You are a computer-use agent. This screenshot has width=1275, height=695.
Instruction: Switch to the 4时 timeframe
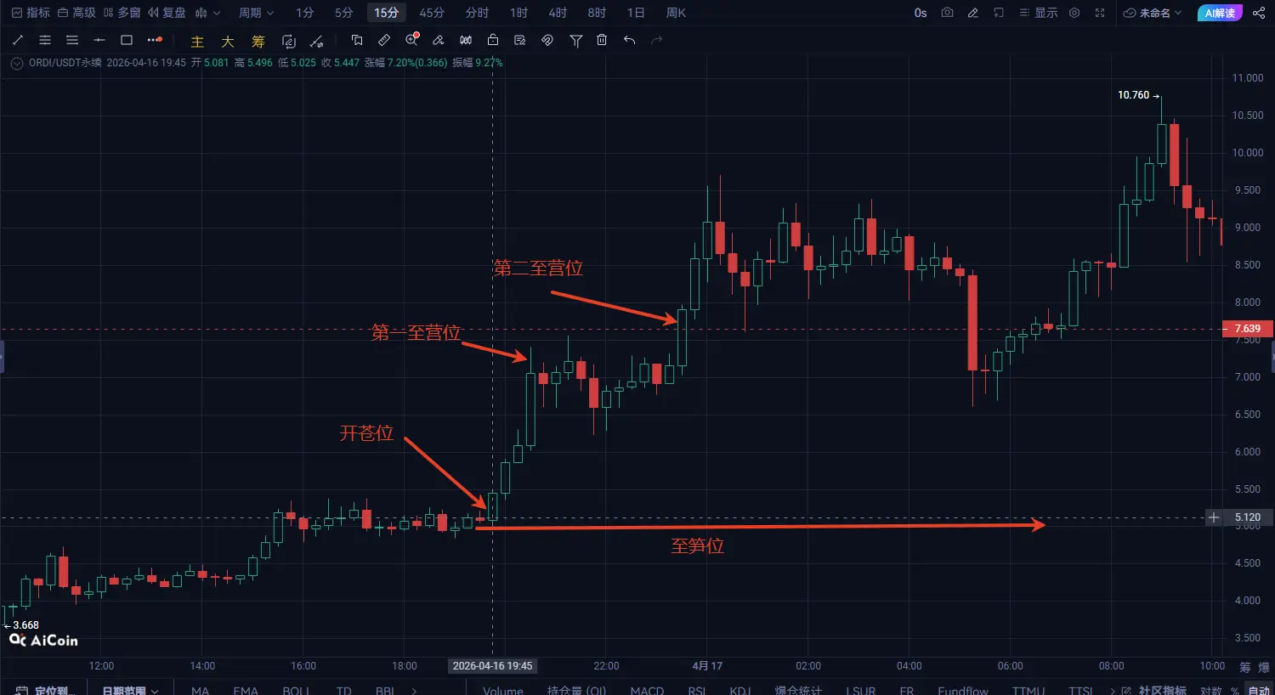pyautogui.click(x=558, y=13)
